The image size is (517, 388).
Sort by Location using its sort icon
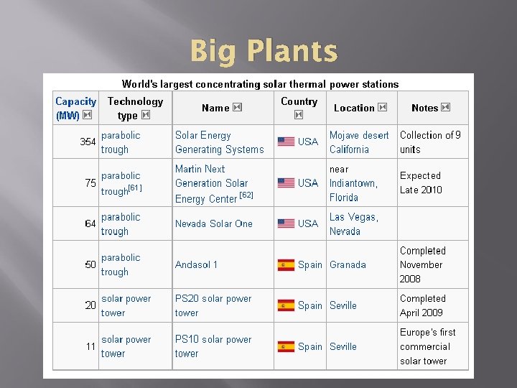tap(383, 107)
